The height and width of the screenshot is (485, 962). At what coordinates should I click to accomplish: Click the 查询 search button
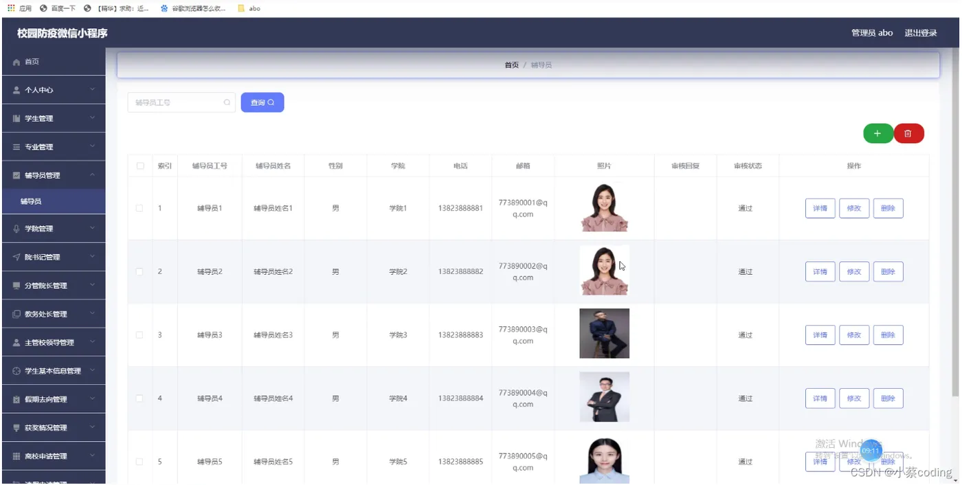(x=262, y=102)
